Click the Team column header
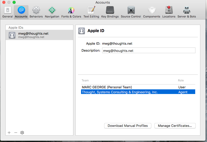 coord(85,80)
